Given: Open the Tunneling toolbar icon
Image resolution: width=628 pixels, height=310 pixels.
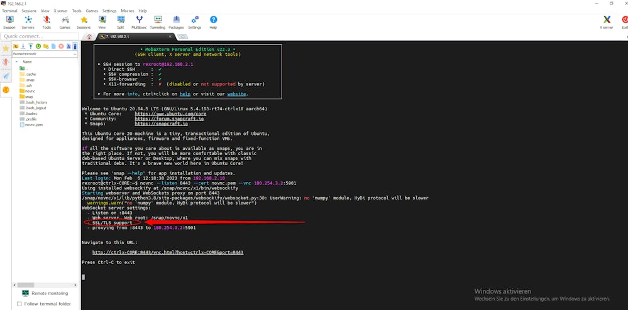Looking at the screenshot, I should [x=157, y=23].
